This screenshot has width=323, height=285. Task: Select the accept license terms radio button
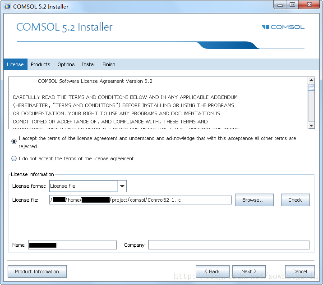point(14,141)
